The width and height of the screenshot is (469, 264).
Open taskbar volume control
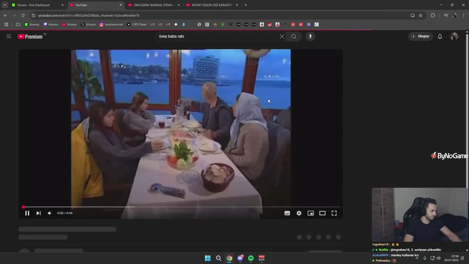click(x=439, y=258)
